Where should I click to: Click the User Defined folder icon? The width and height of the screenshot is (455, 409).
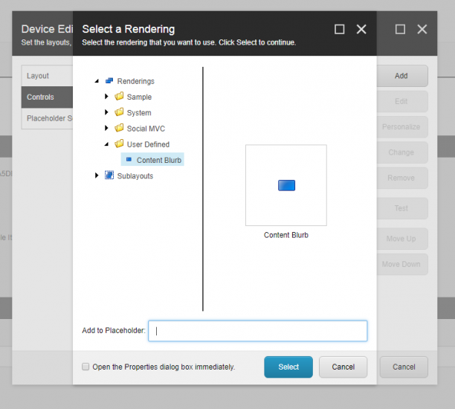(x=119, y=144)
